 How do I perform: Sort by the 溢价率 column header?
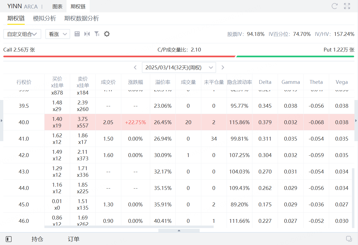(x=163, y=82)
